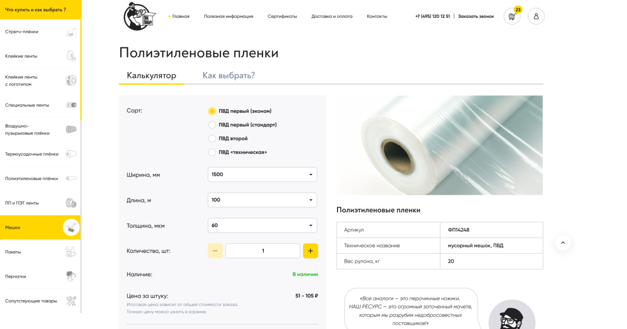Viewport: 627px width, 329px height.
Task: Open Доставка и оплата menu item
Action: (332, 16)
